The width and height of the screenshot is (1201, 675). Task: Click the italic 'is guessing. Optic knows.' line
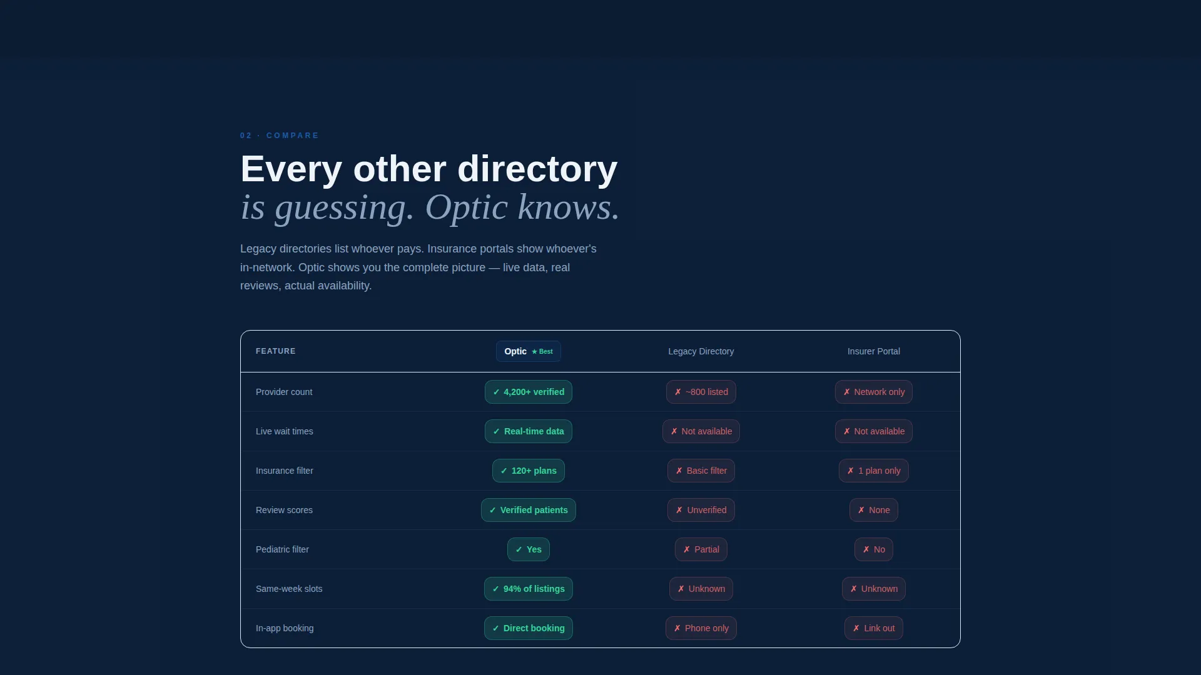pos(430,207)
